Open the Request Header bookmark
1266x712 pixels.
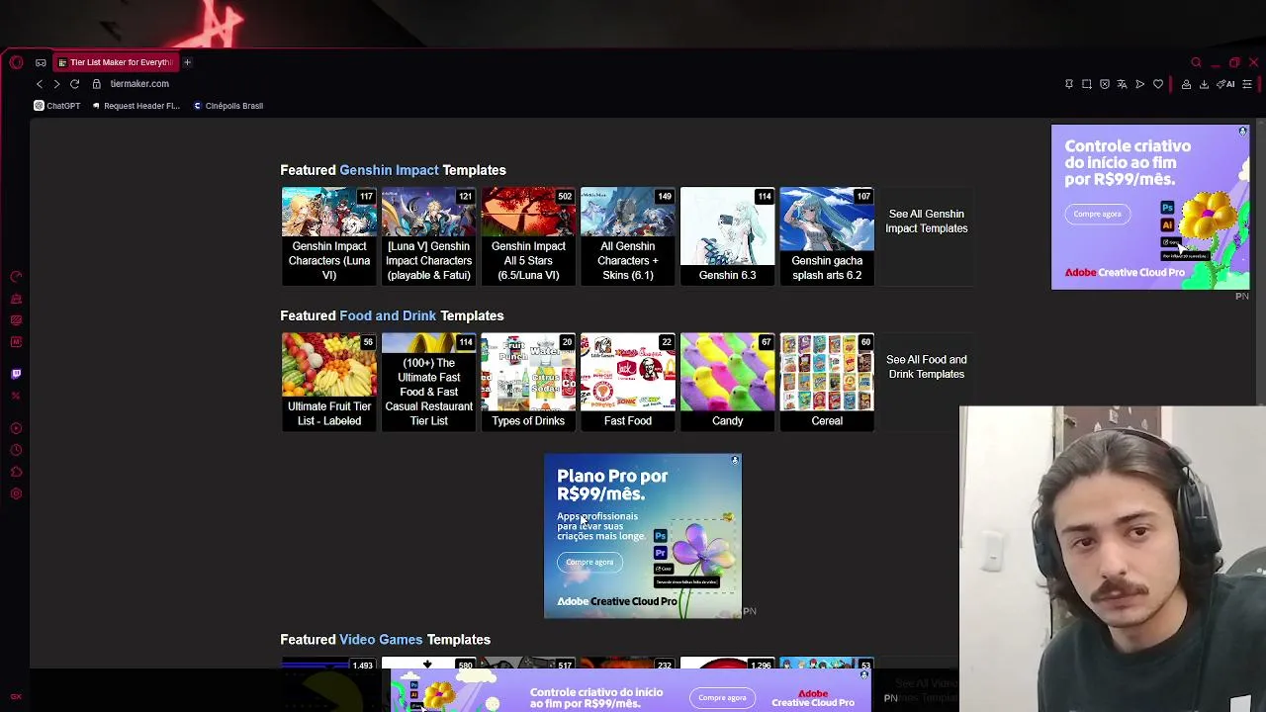(136, 106)
